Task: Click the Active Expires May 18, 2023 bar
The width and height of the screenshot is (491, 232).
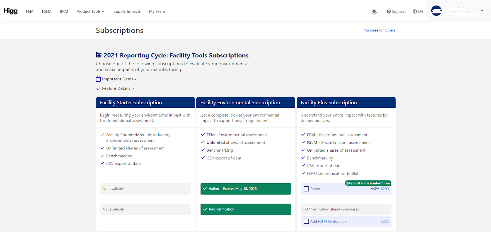Action: coord(245,189)
